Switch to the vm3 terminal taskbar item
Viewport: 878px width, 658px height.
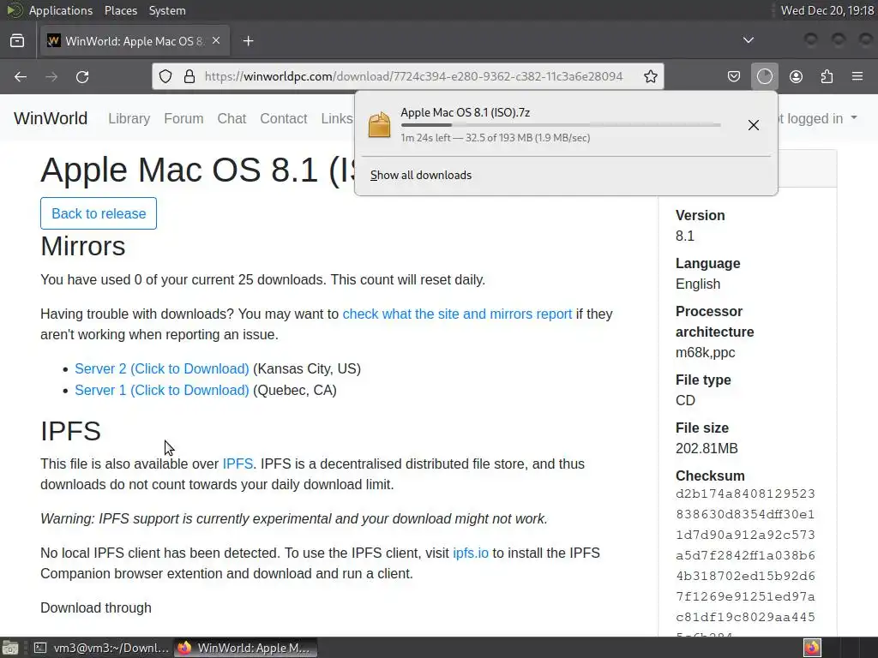pos(101,648)
